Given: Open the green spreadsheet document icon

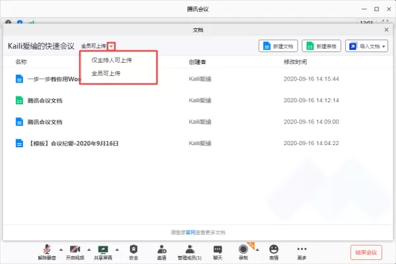Looking at the screenshot, I should pos(19,100).
